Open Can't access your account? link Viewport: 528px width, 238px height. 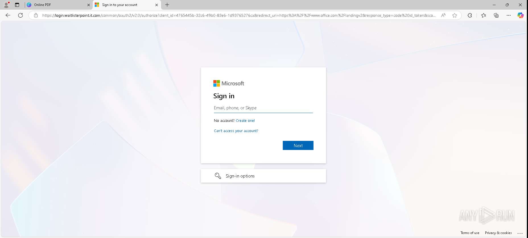236,131
